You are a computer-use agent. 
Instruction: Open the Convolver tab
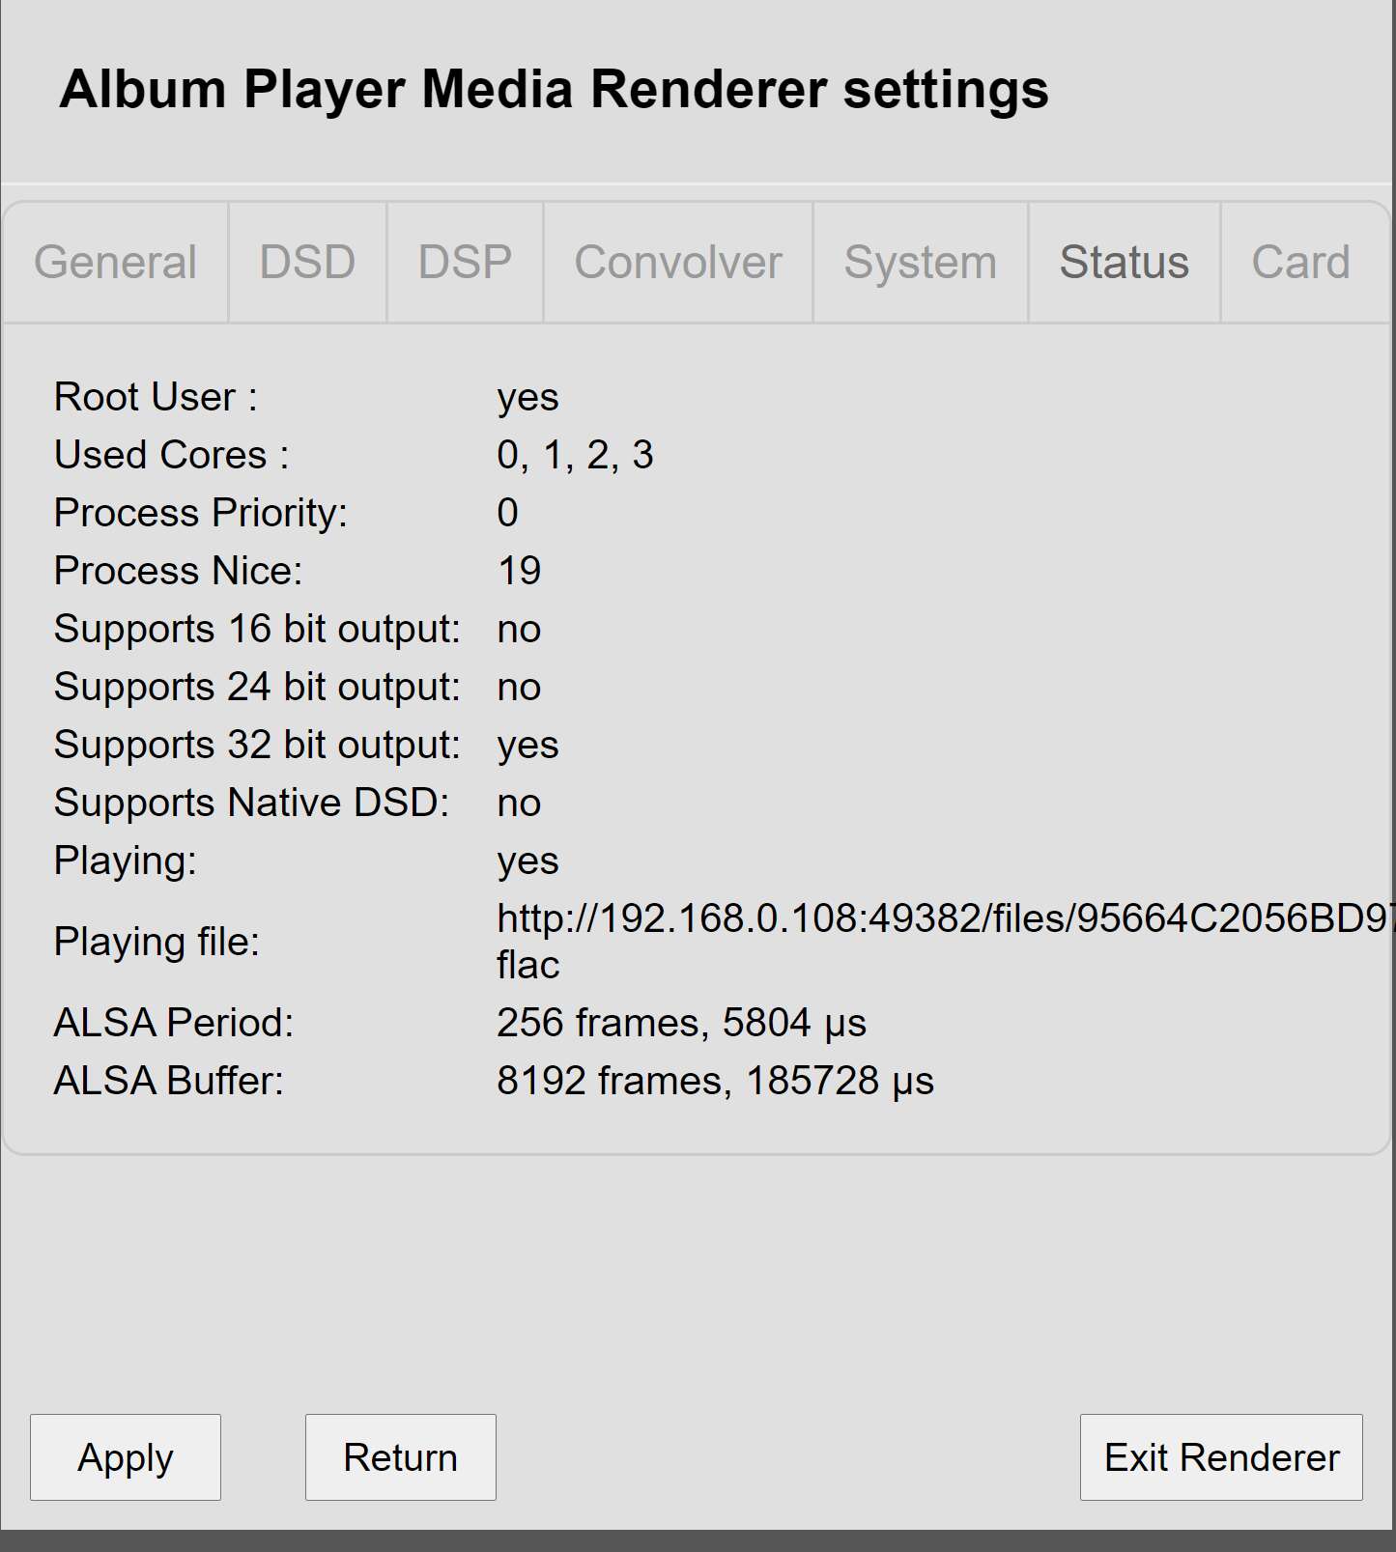pyautogui.click(x=678, y=263)
